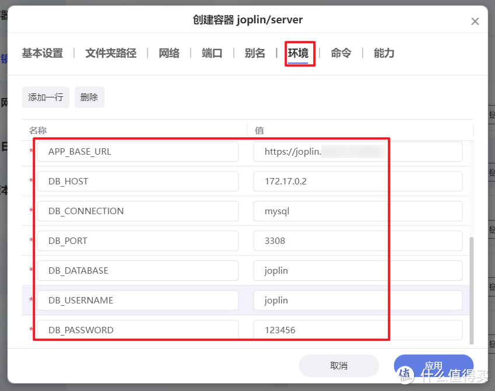
Task: Click the 取消 (Cancel) button
Action: (x=339, y=366)
